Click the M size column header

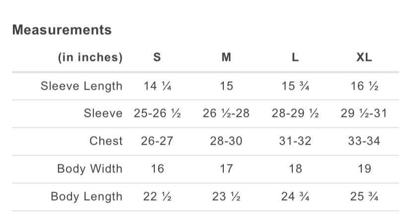point(226,57)
